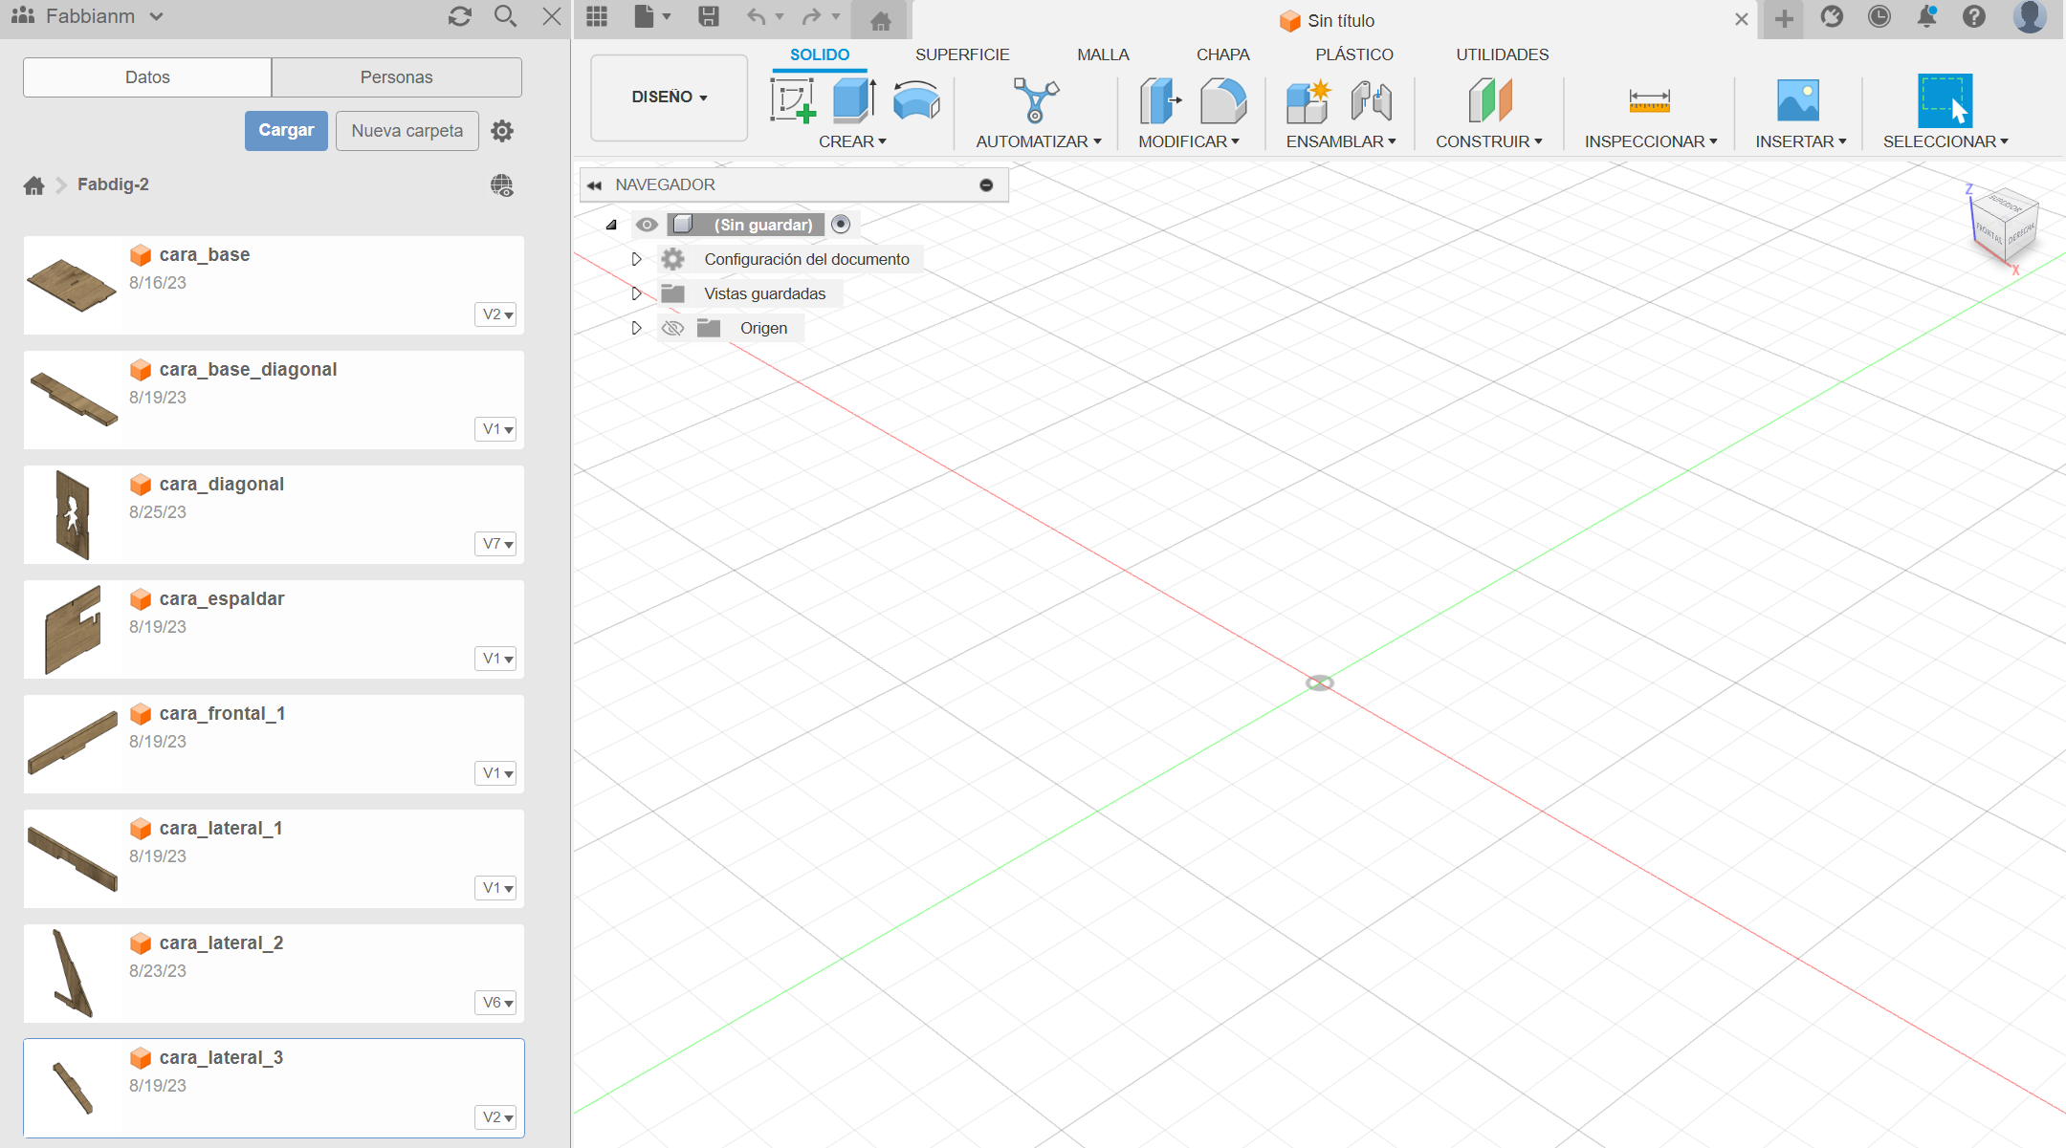Open the cara_espaldar thumbnail
The height and width of the screenshot is (1148, 2066).
tap(73, 629)
